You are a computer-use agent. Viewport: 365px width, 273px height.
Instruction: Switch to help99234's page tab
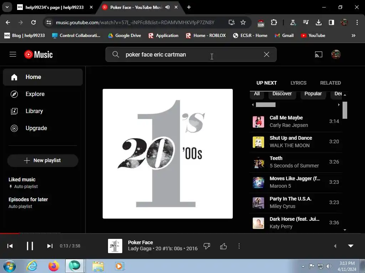pyautogui.click(x=55, y=7)
